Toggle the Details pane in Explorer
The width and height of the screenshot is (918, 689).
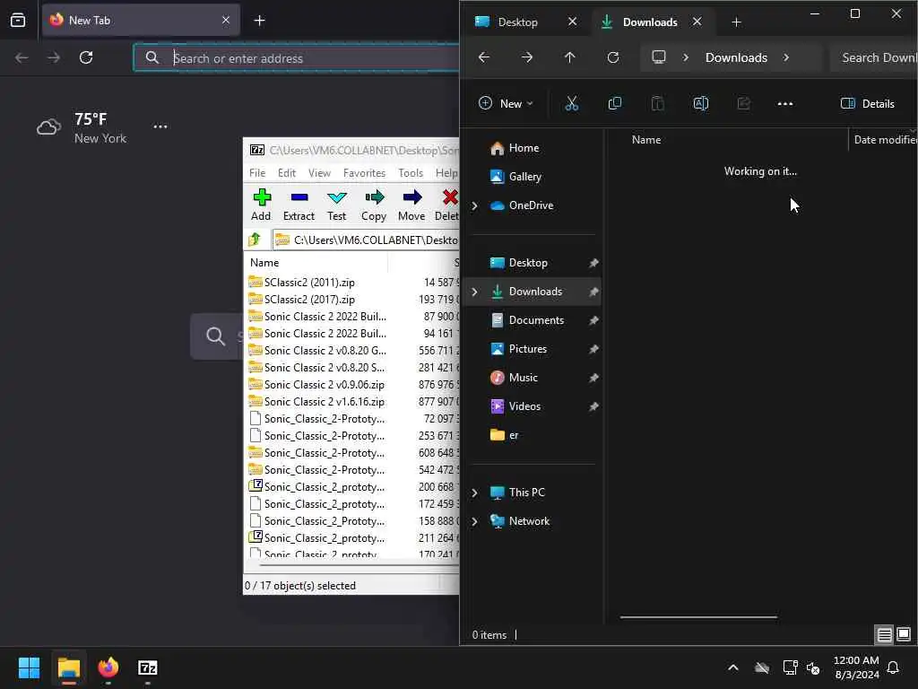pyautogui.click(x=867, y=104)
